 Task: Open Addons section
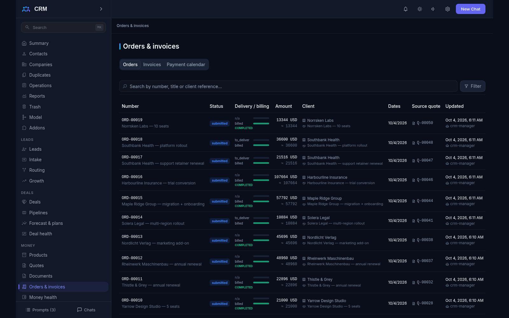63,128
